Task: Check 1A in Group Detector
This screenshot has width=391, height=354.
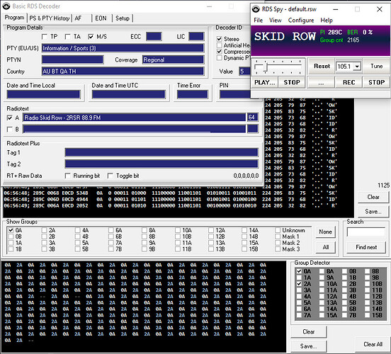Action: pyautogui.click(x=299, y=278)
